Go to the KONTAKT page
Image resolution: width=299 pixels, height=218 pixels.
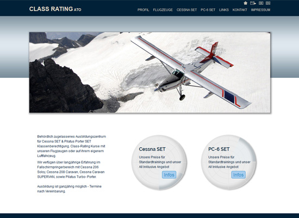[x=240, y=10]
